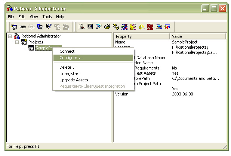Select the Rational Administrator root label
This screenshot has width=231, height=156.
41,36
